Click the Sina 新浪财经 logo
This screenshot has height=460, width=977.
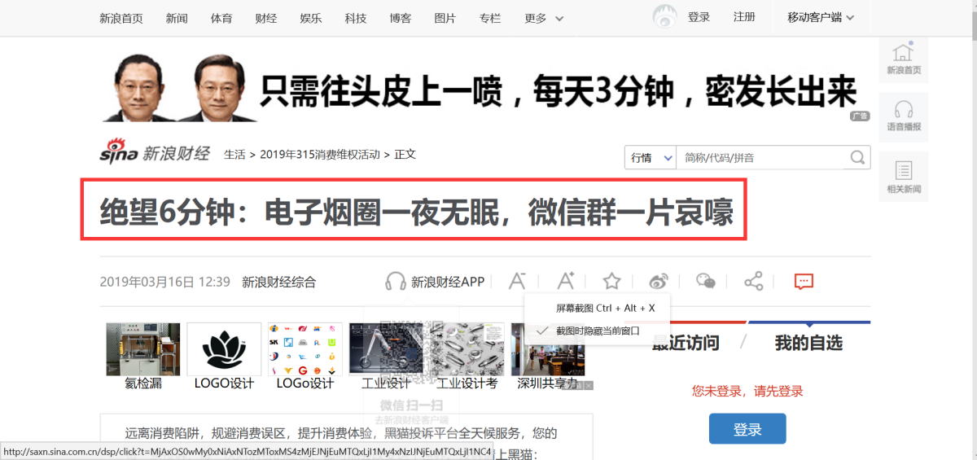tap(155, 153)
